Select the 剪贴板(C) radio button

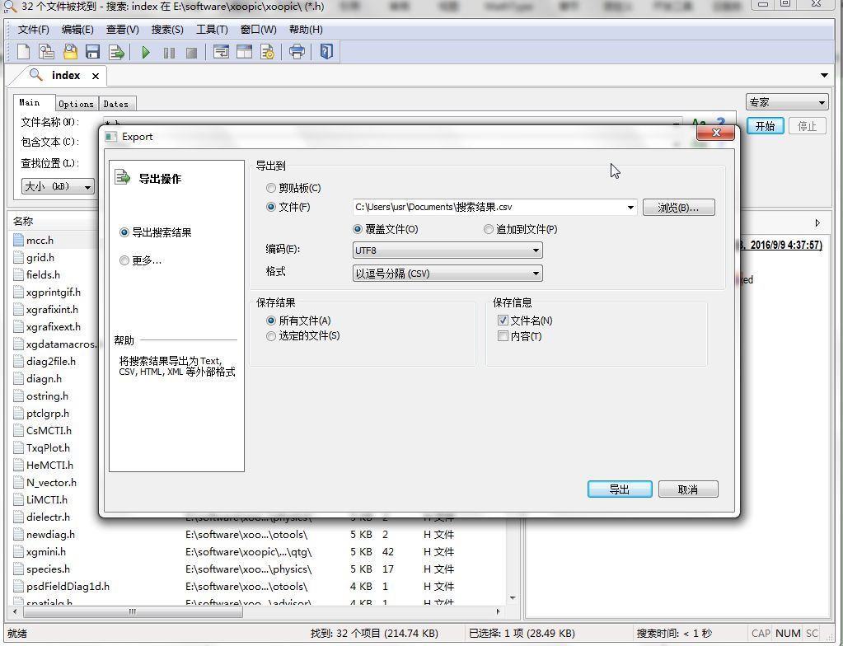tap(271, 187)
